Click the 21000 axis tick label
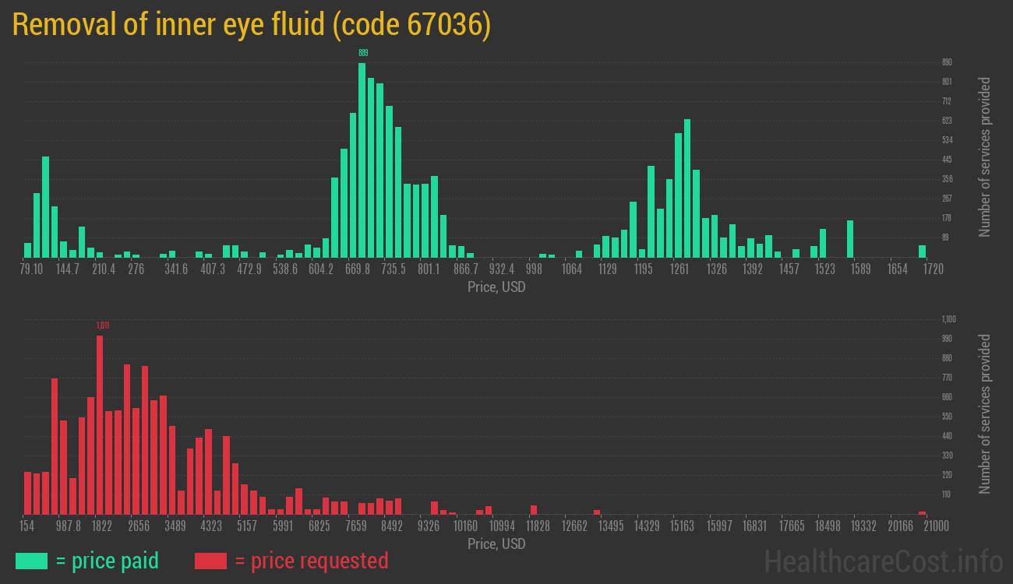 [934, 526]
